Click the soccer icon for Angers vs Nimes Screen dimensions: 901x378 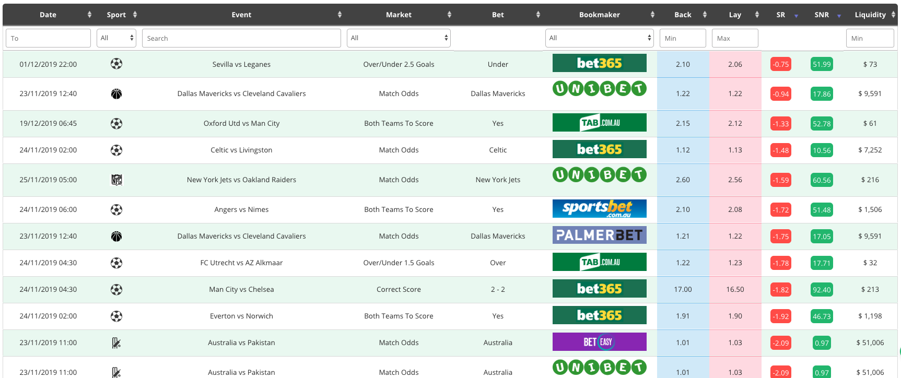click(116, 210)
